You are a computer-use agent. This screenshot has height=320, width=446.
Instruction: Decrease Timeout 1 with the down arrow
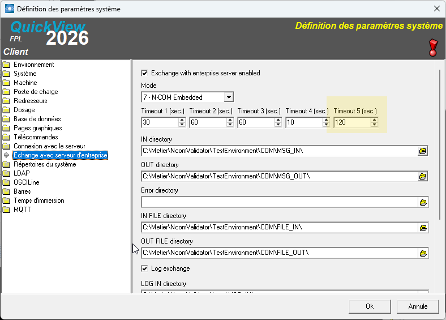(x=182, y=125)
